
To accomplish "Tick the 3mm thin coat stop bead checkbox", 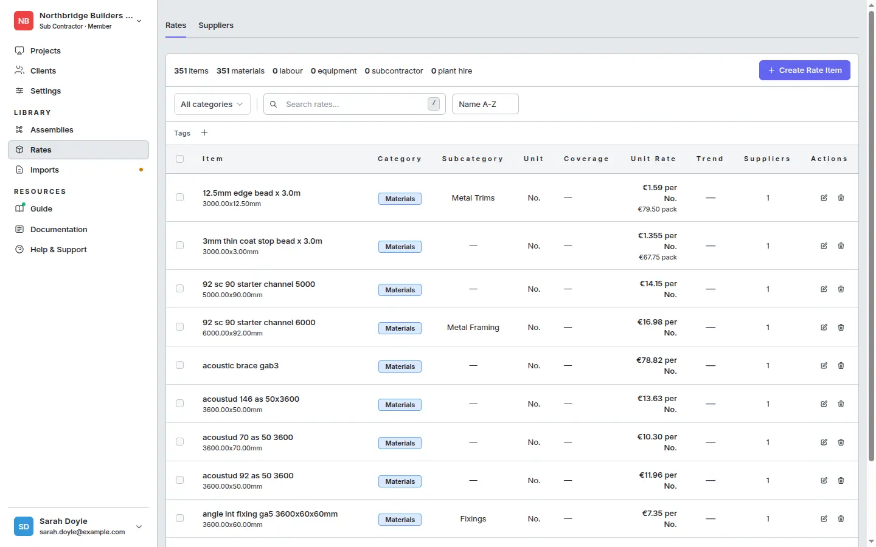I will coord(179,245).
